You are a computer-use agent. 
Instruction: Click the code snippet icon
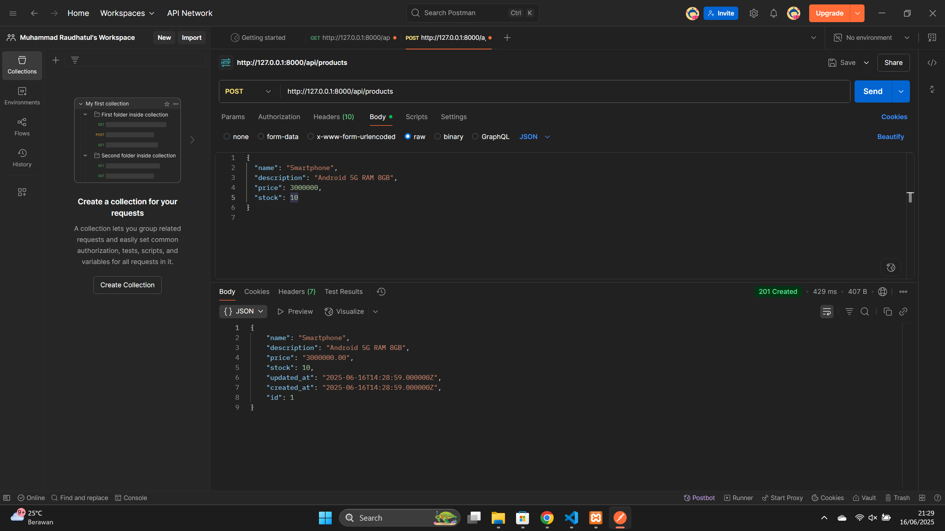(x=932, y=63)
